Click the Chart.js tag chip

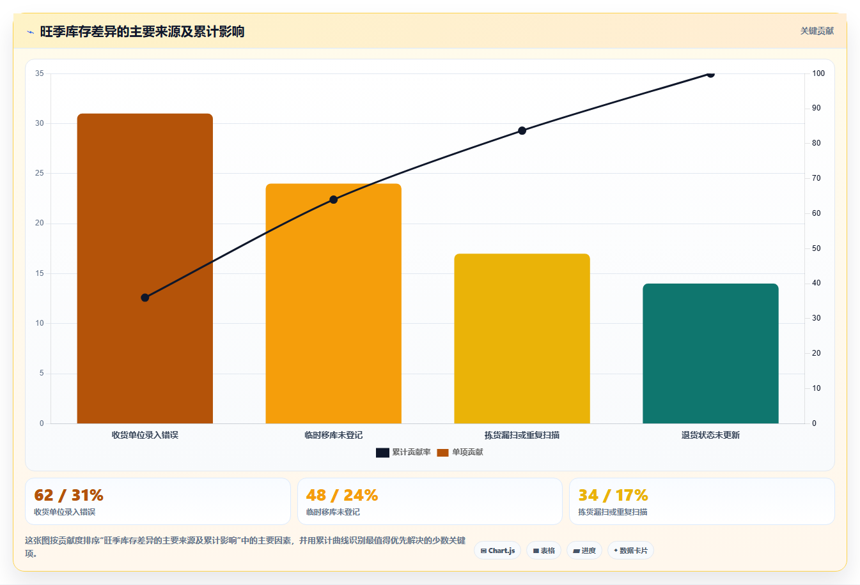click(497, 551)
